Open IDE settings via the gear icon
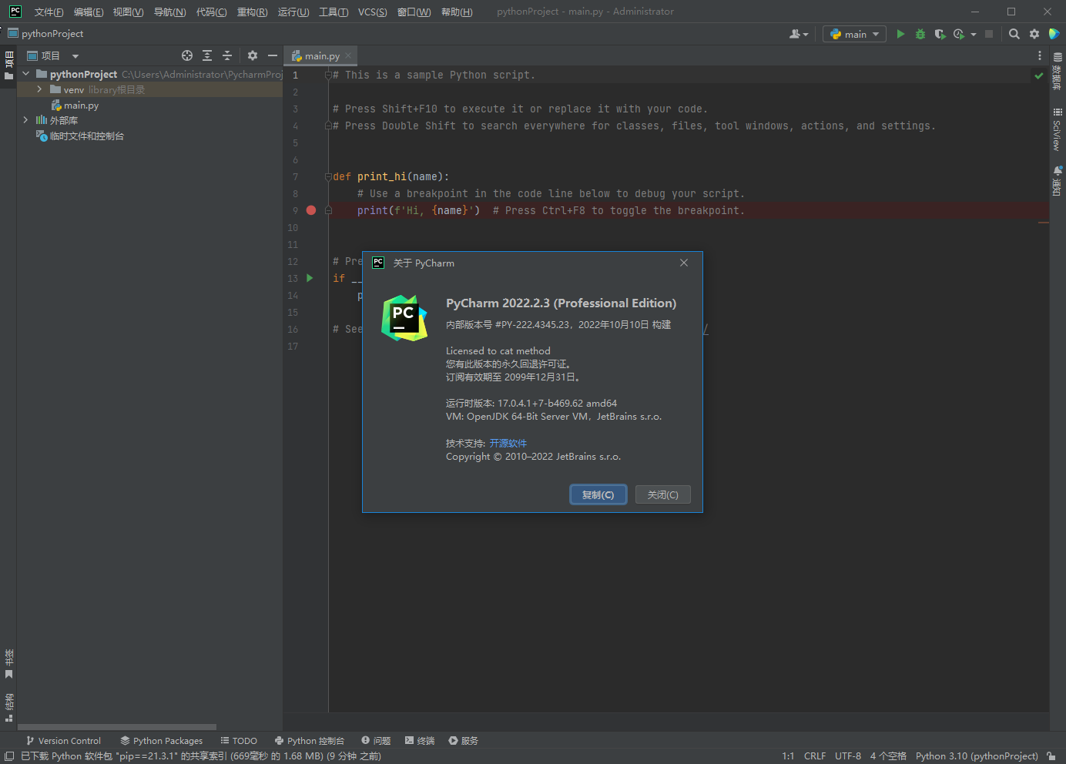This screenshot has width=1066, height=764. (x=1034, y=34)
